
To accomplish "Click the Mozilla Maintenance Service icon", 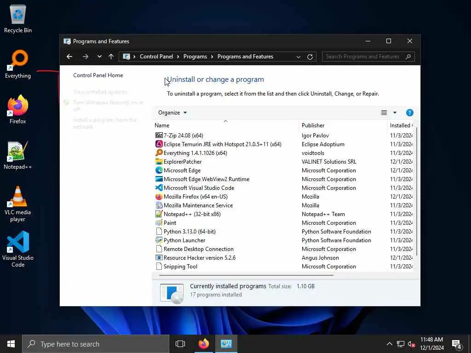I will tap(159, 205).
